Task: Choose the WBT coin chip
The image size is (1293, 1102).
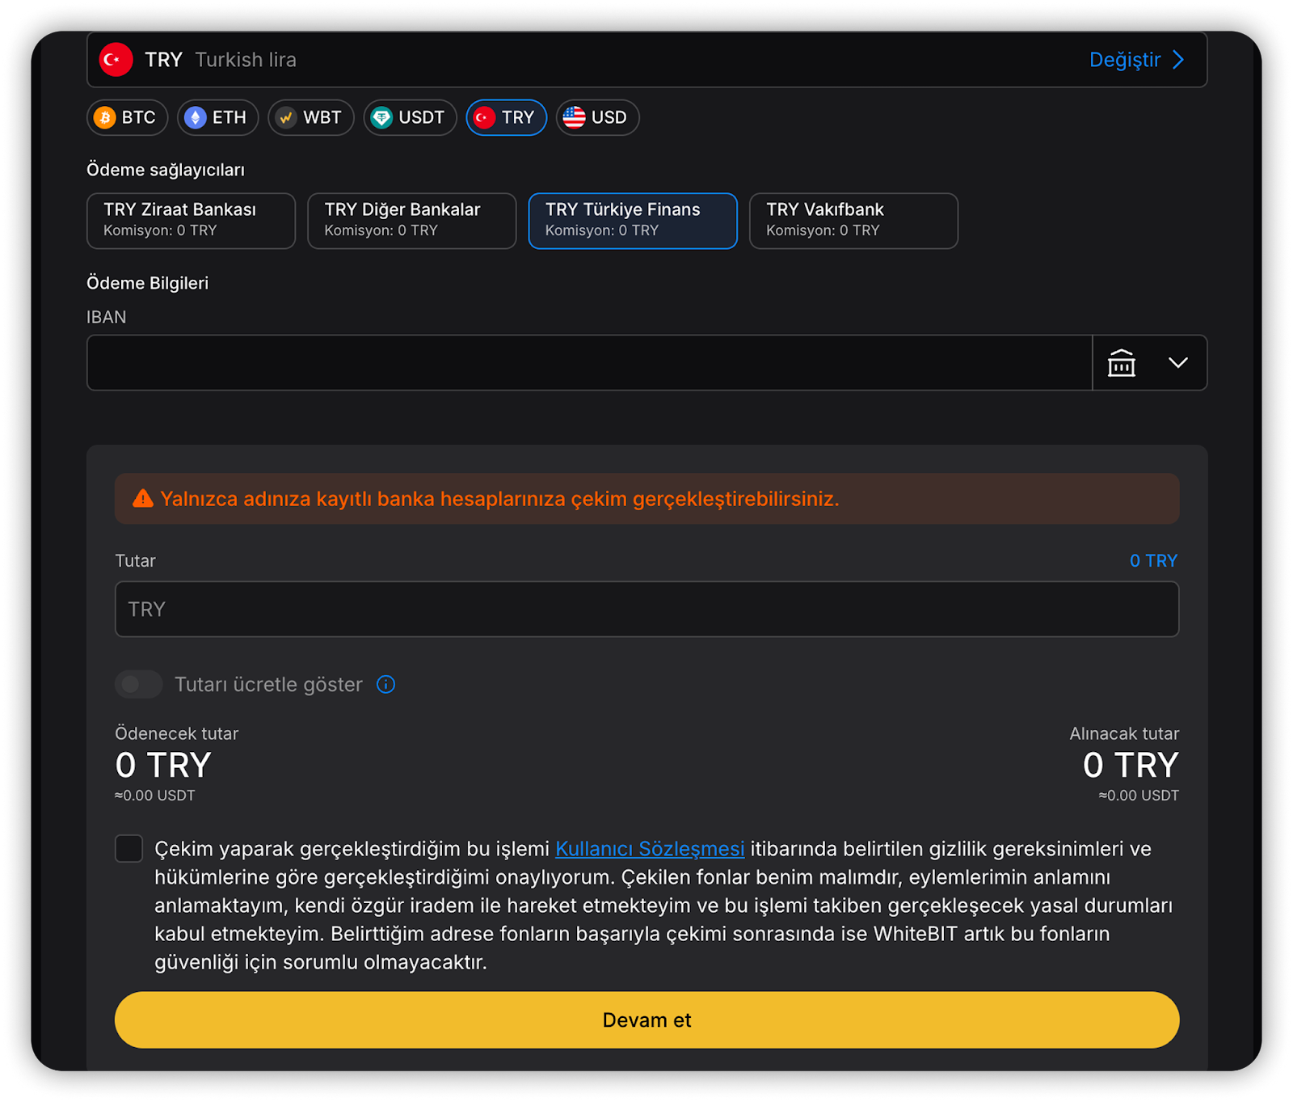Action: [x=310, y=117]
